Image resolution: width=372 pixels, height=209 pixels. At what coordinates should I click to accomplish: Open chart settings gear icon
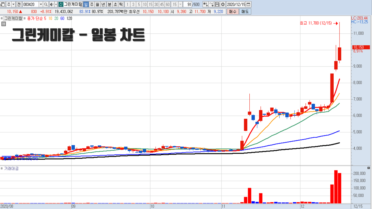click(x=223, y=4)
